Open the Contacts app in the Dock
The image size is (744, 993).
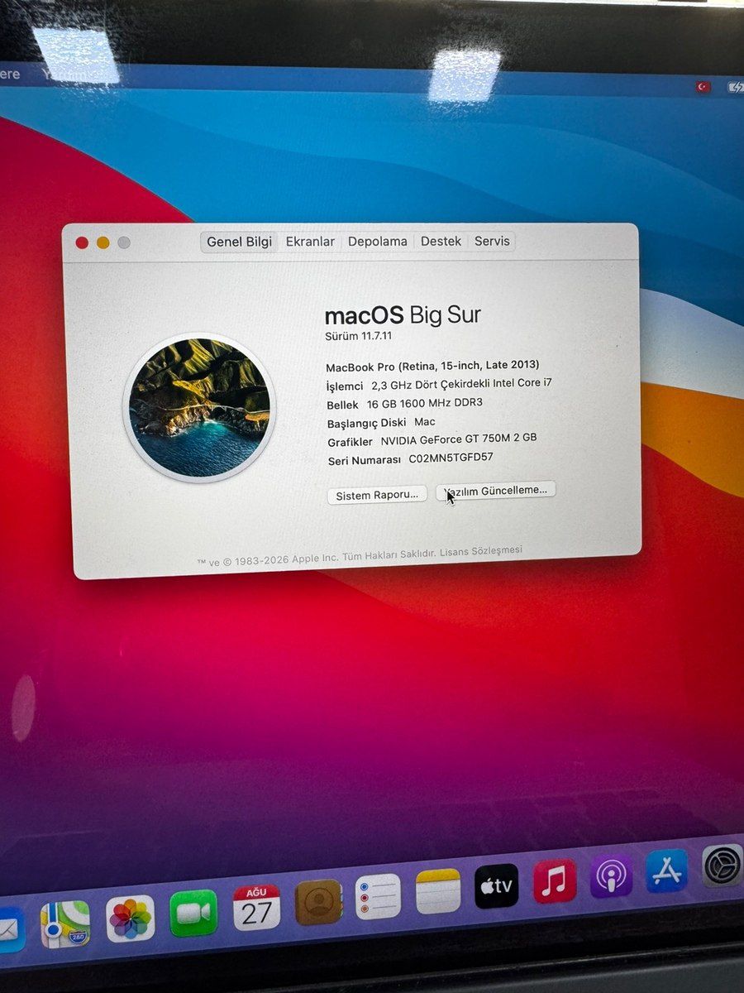(318, 902)
